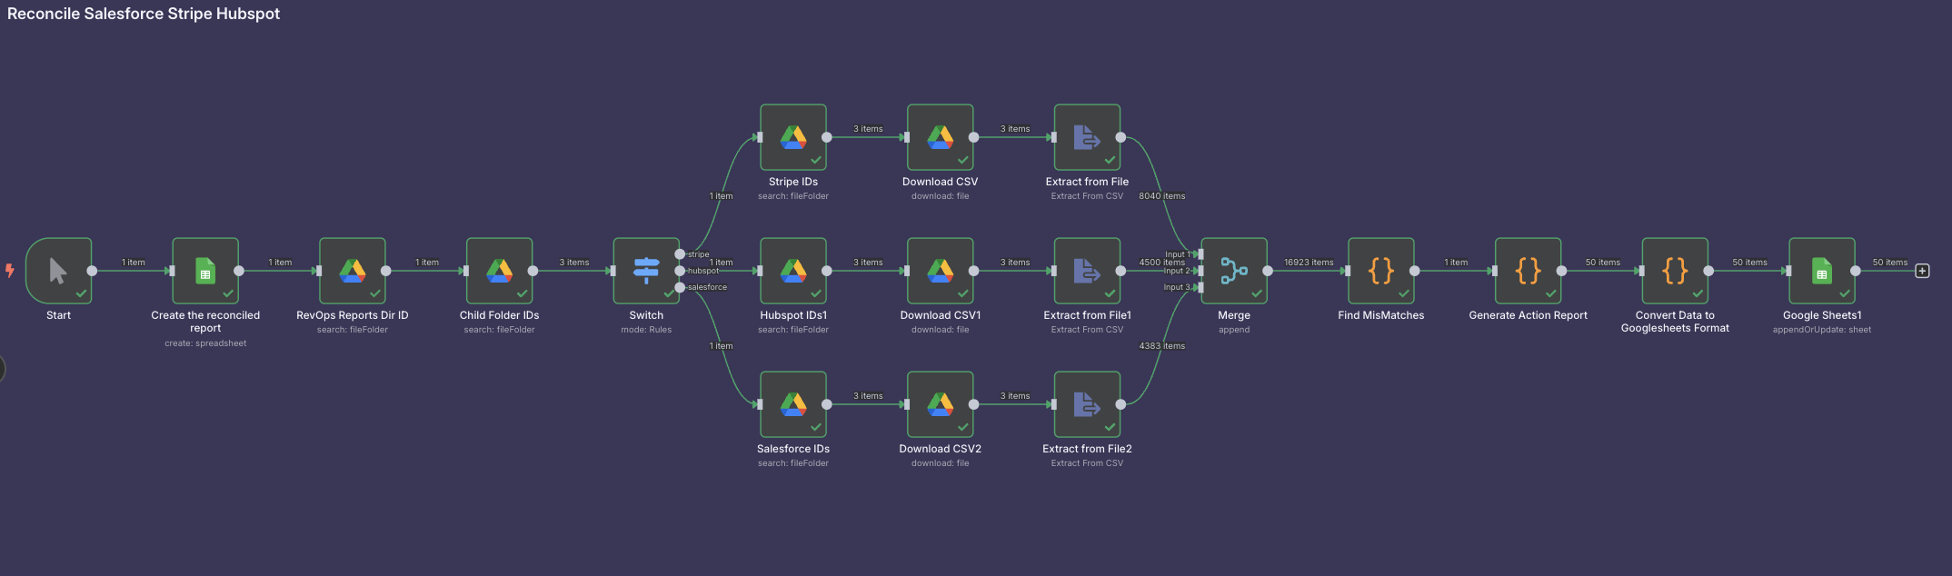1952x576 pixels.
Task: Click the 4500 items connection label
Action: click(x=1162, y=263)
